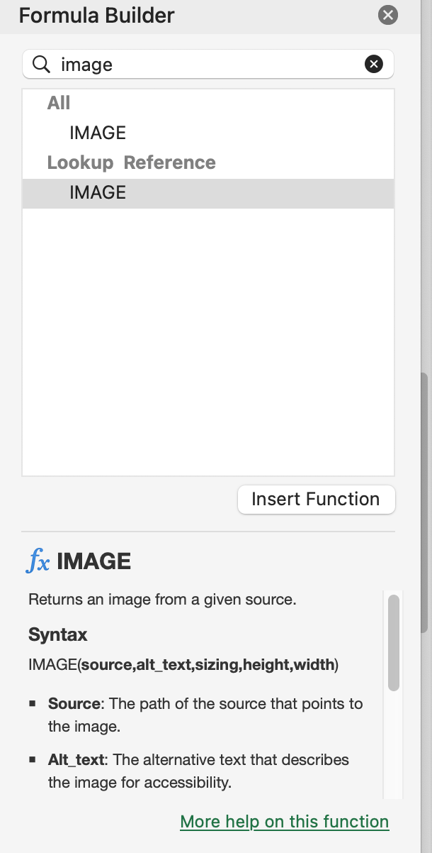Image resolution: width=432 pixels, height=853 pixels.
Task: Select IMAGE under Lookup Reference
Action: (208, 192)
